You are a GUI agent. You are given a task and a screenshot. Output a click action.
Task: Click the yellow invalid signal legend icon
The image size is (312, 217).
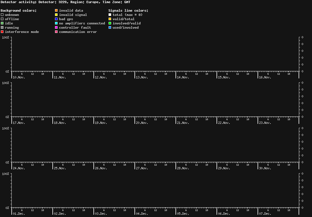tap(56, 14)
